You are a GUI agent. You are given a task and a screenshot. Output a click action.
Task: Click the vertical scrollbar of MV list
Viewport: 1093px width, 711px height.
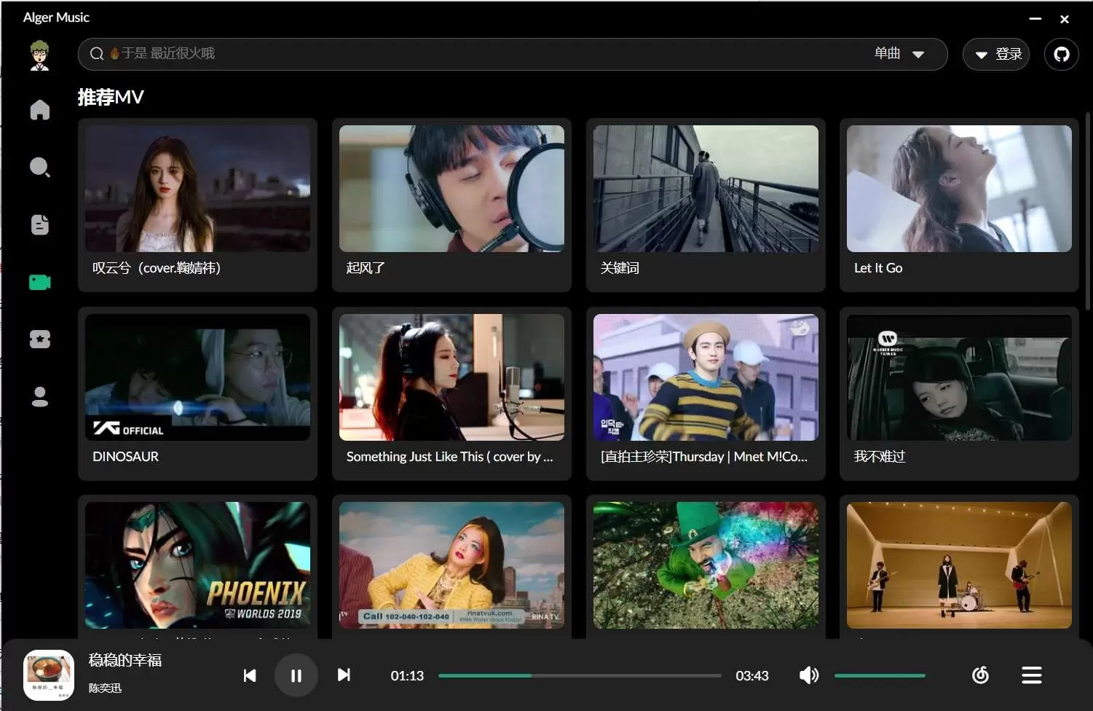point(1088,211)
